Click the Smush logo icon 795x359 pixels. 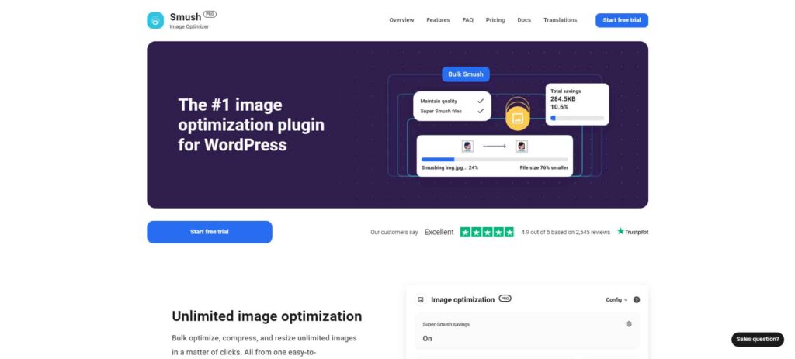click(x=155, y=20)
